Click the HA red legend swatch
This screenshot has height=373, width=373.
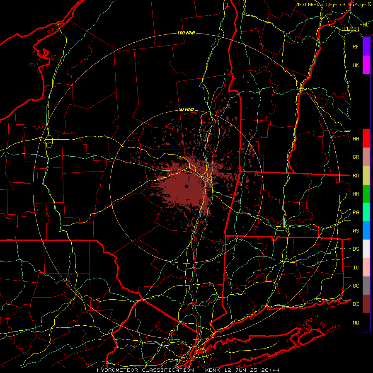click(x=366, y=138)
